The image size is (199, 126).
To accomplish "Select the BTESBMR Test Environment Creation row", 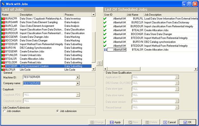I will 46,66.
